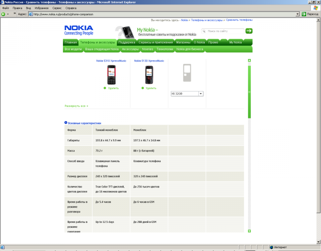Click the Nokia Connecting People logo
321x251 pixels.
pyautogui.click(x=79, y=31)
